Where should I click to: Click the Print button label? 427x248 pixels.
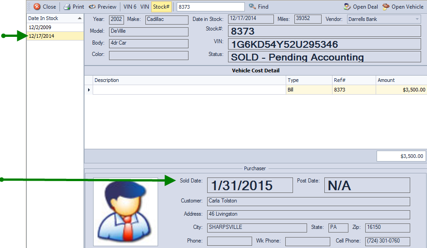[x=79, y=7]
